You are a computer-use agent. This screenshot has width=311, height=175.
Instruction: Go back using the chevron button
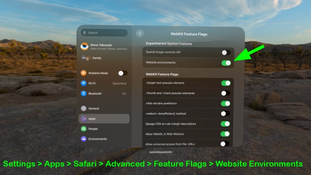pos(140,33)
